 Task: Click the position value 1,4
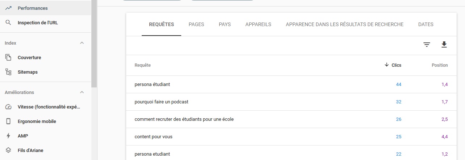coord(445,85)
